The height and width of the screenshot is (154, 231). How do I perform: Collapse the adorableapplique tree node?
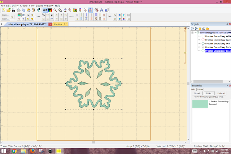click(192, 33)
